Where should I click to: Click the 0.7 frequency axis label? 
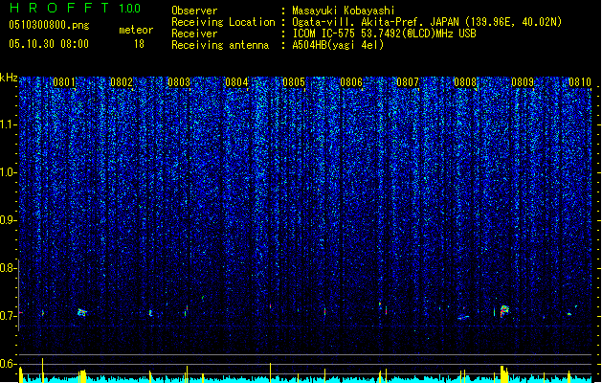[x=8, y=316]
